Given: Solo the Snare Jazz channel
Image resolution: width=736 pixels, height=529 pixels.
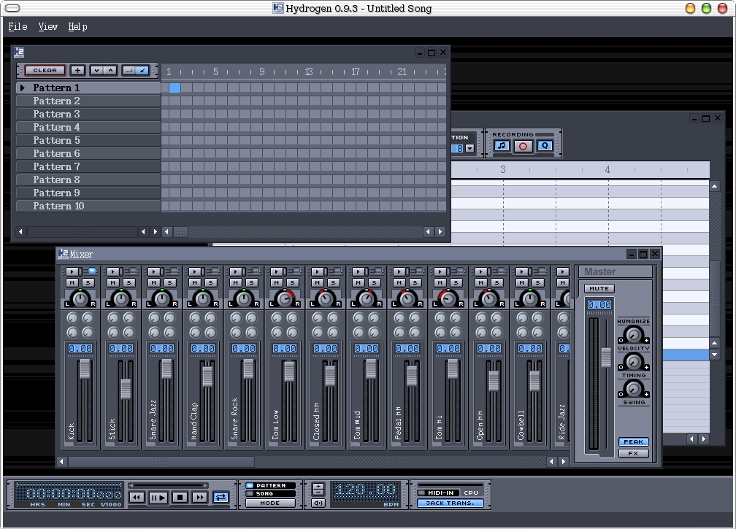Looking at the screenshot, I should coord(169,283).
